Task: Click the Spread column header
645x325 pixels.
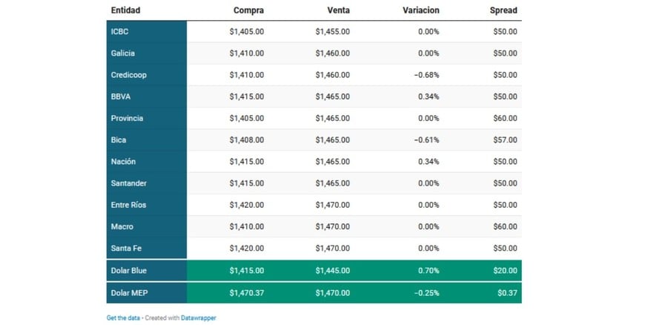Action: coord(504,10)
